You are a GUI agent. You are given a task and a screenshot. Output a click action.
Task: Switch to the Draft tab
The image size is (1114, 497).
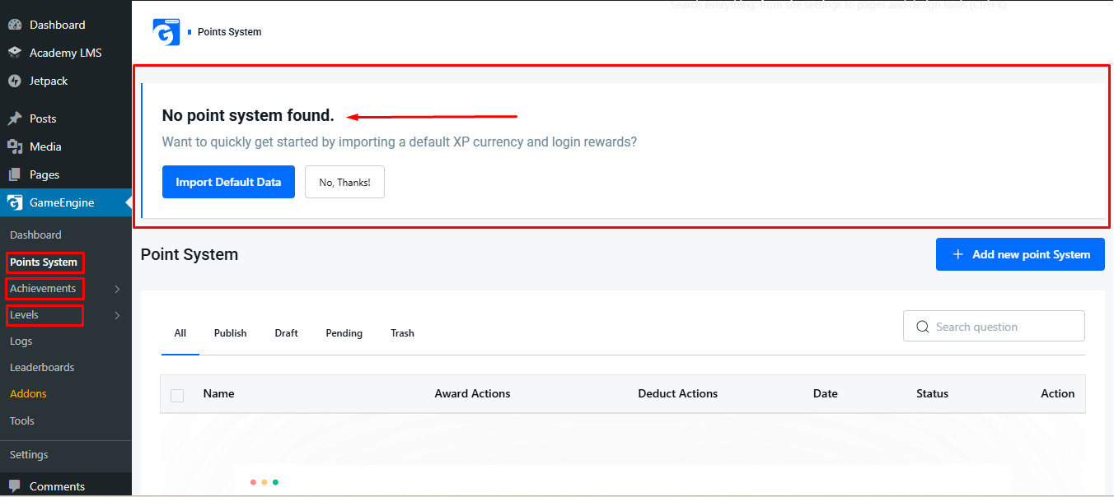tap(287, 333)
